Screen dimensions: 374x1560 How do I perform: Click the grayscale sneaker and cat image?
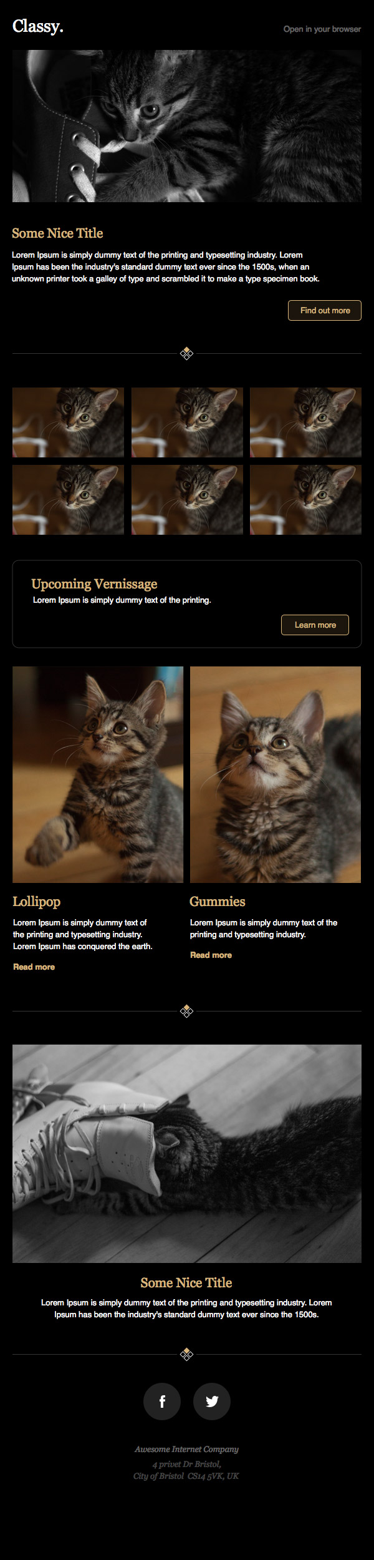(187, 1154)
